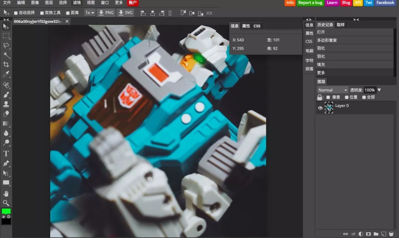Screen dimensions: 399x238
Task: Delete layer using the trash icon
Action: click(x=391, y=234)
